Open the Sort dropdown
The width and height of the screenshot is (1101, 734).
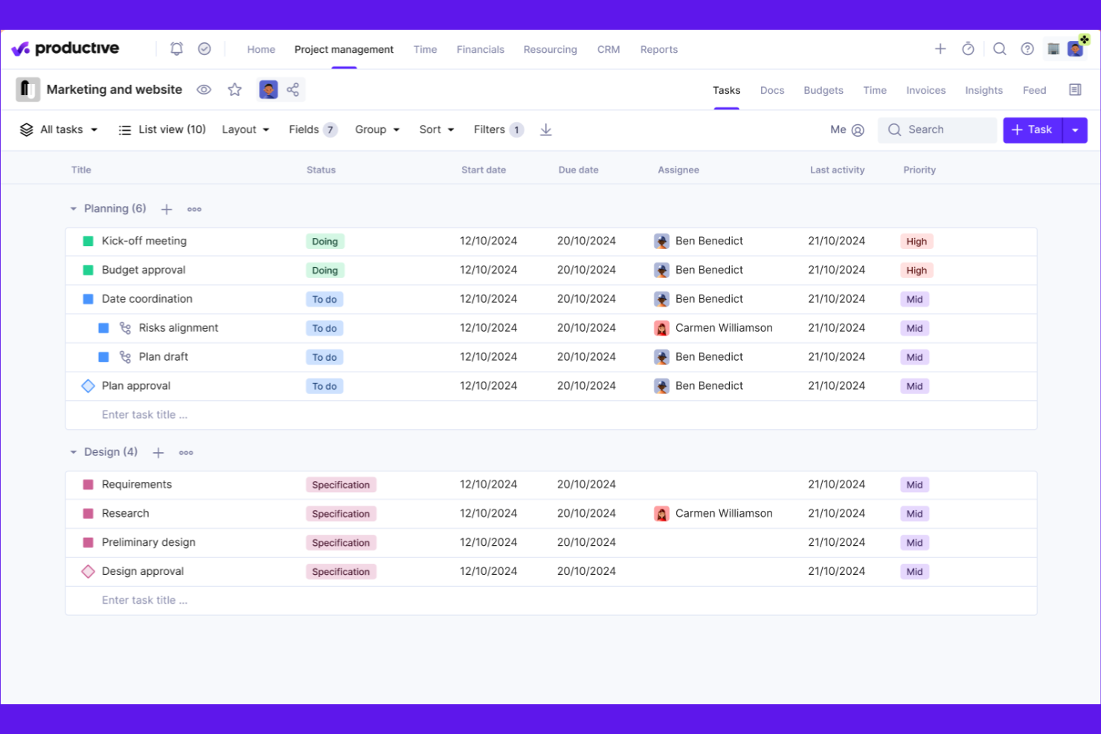tap(436, 129)
